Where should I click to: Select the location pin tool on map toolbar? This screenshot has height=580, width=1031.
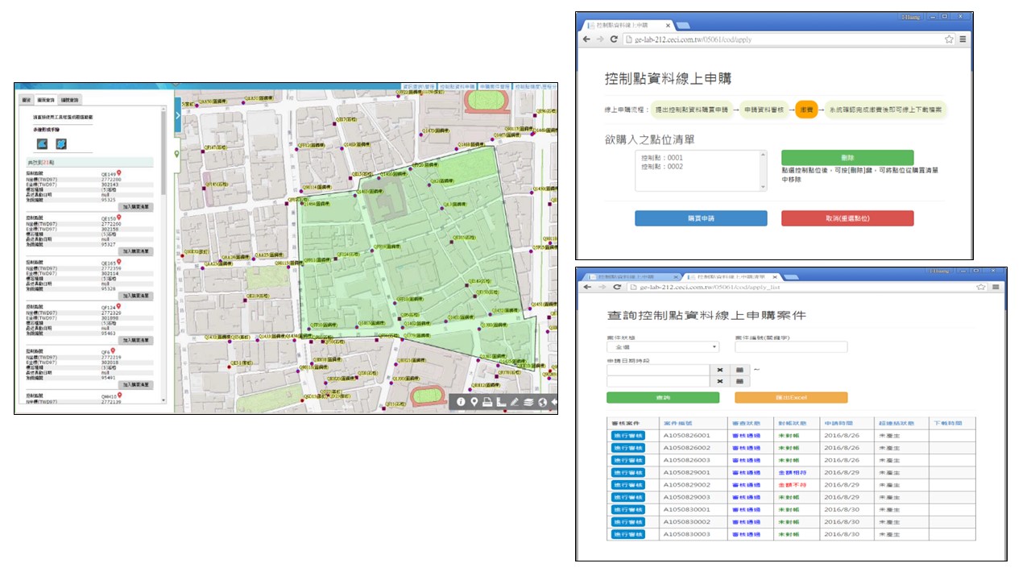(475, 401)
